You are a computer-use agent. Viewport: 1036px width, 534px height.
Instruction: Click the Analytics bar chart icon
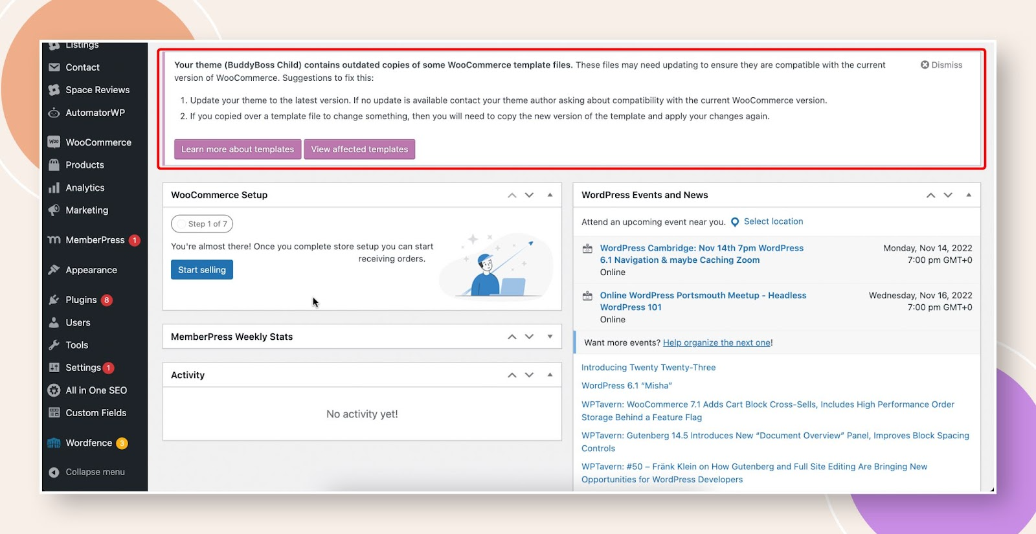coord(54,188)
